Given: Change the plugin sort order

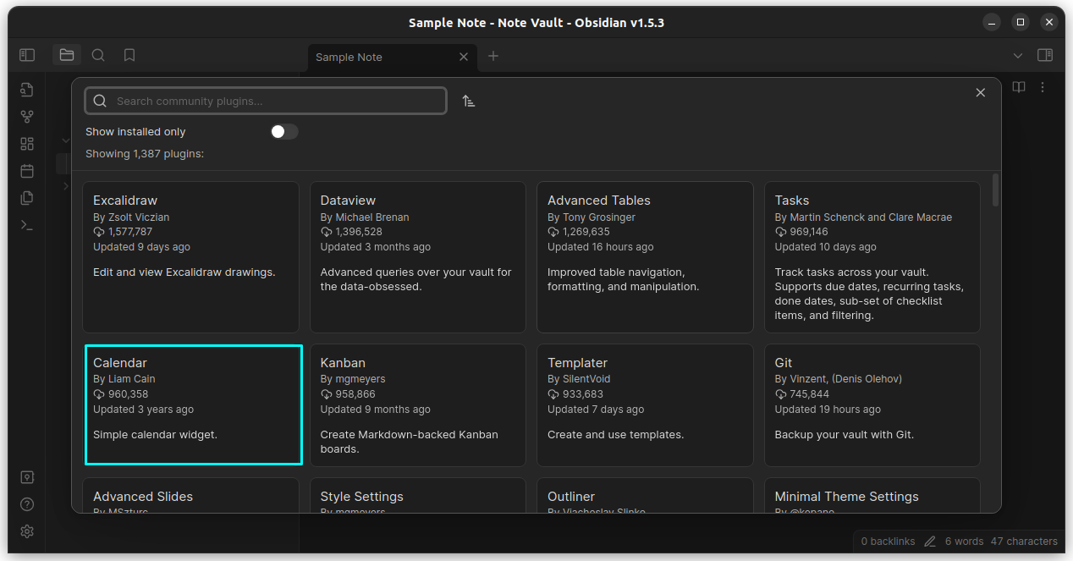Looking at the screenshot, I should 469,100.
